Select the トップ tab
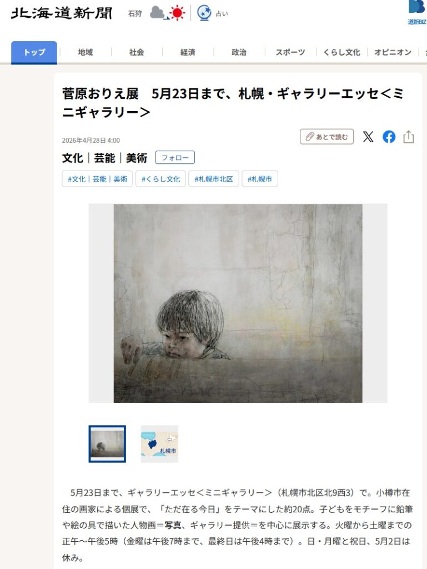 (34, 52)
